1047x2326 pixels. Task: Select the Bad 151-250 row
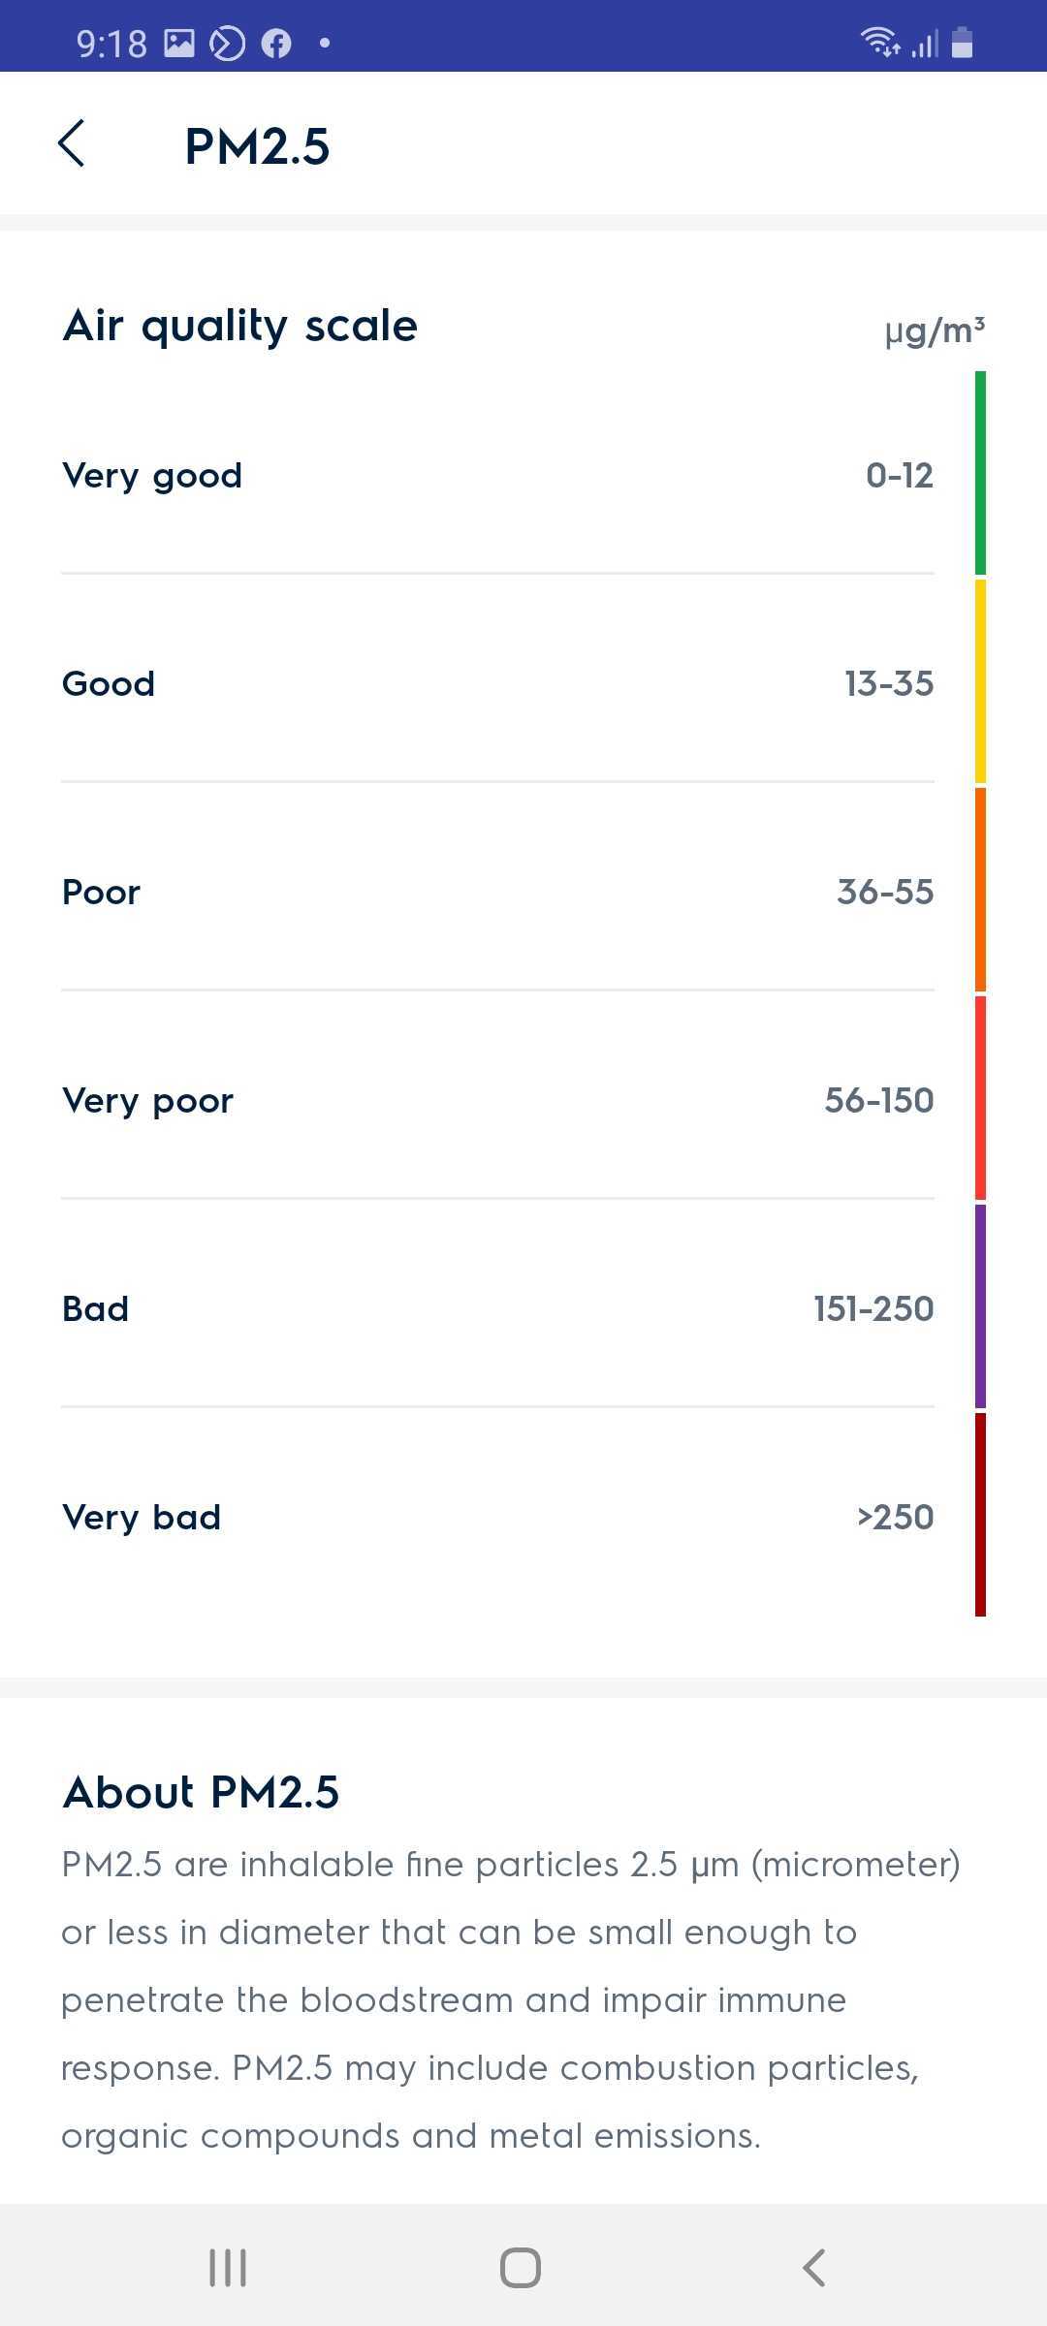[497, 1309]
